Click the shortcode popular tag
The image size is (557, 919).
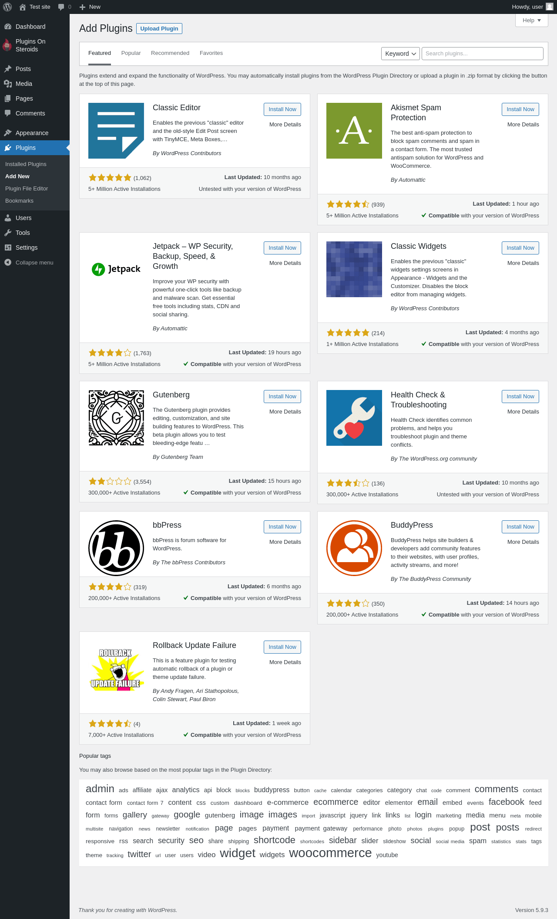(275, 840)
